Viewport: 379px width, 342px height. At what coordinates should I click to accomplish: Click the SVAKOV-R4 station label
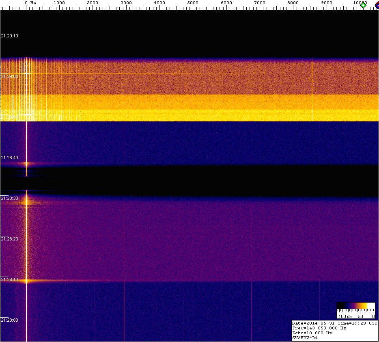[304, 338]
